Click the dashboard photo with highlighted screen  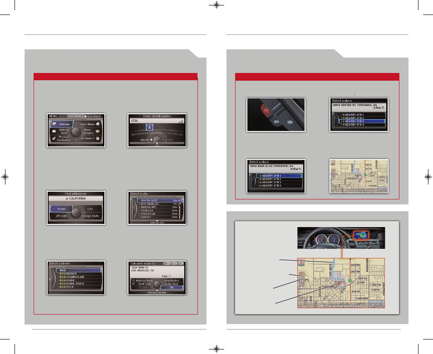click(341, 238)
